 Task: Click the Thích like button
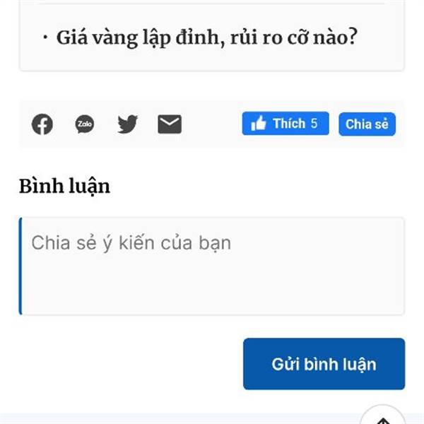point(285,123)
